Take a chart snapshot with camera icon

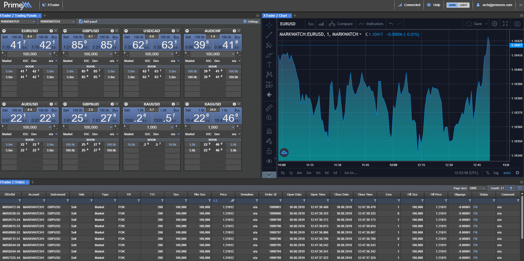coord(517,24)
